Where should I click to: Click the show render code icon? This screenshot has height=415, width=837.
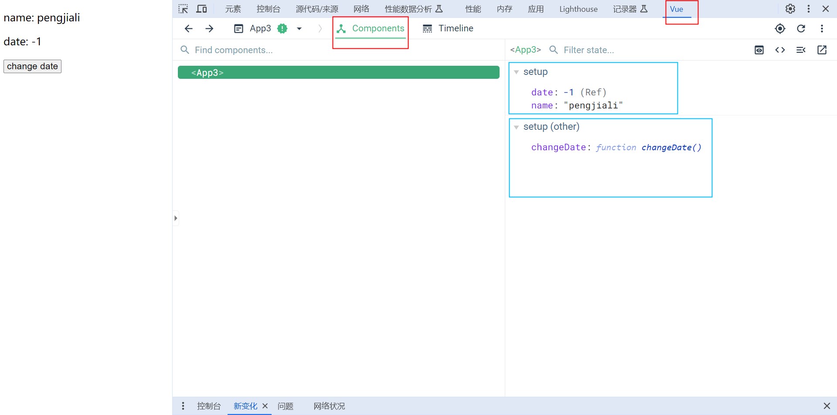coord(780,50)
